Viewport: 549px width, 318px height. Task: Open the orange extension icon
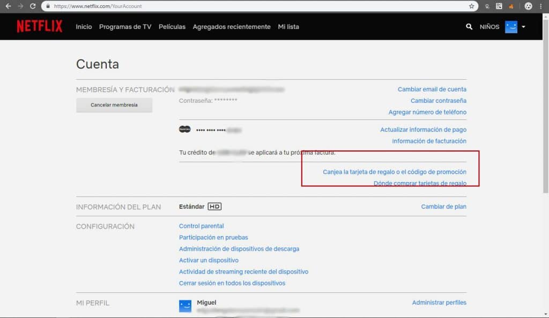(x=511, y=6)
